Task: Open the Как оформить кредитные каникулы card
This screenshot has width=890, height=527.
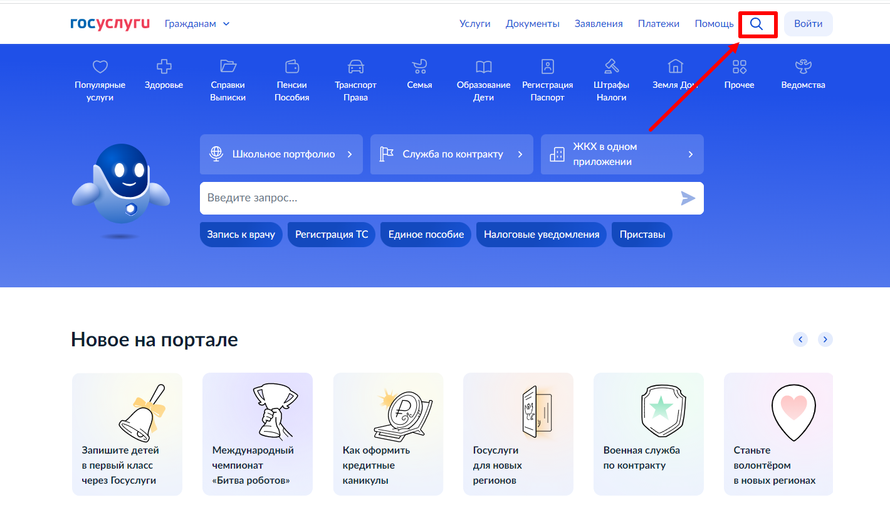Action: coord(388,434)
